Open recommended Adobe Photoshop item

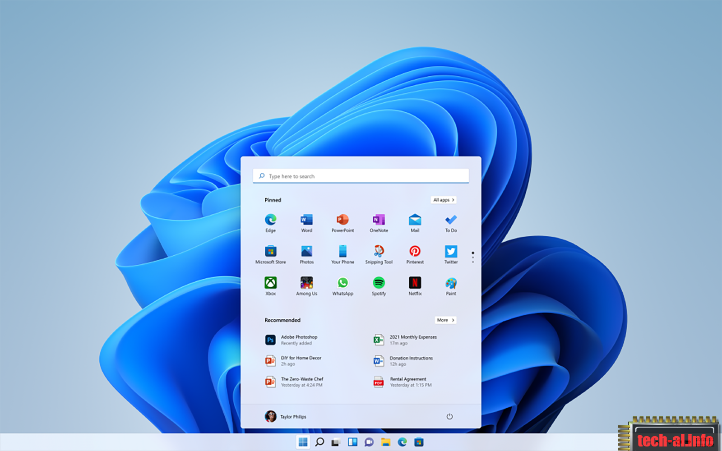pyautogui.click(x=292, y=340)
